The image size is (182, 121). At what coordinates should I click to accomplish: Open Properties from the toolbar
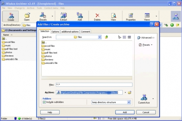coord(131,16)
